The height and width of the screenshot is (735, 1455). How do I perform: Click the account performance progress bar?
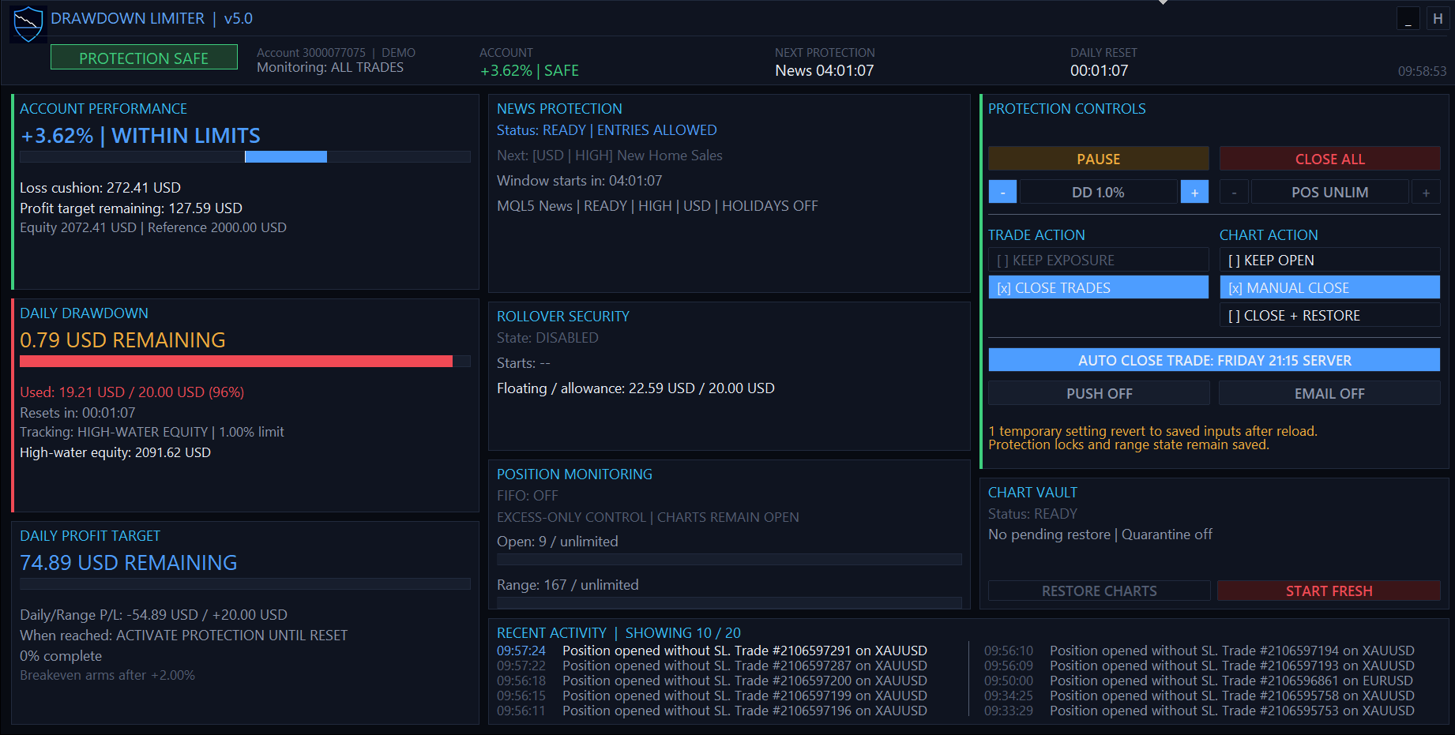tap(245, 157)
